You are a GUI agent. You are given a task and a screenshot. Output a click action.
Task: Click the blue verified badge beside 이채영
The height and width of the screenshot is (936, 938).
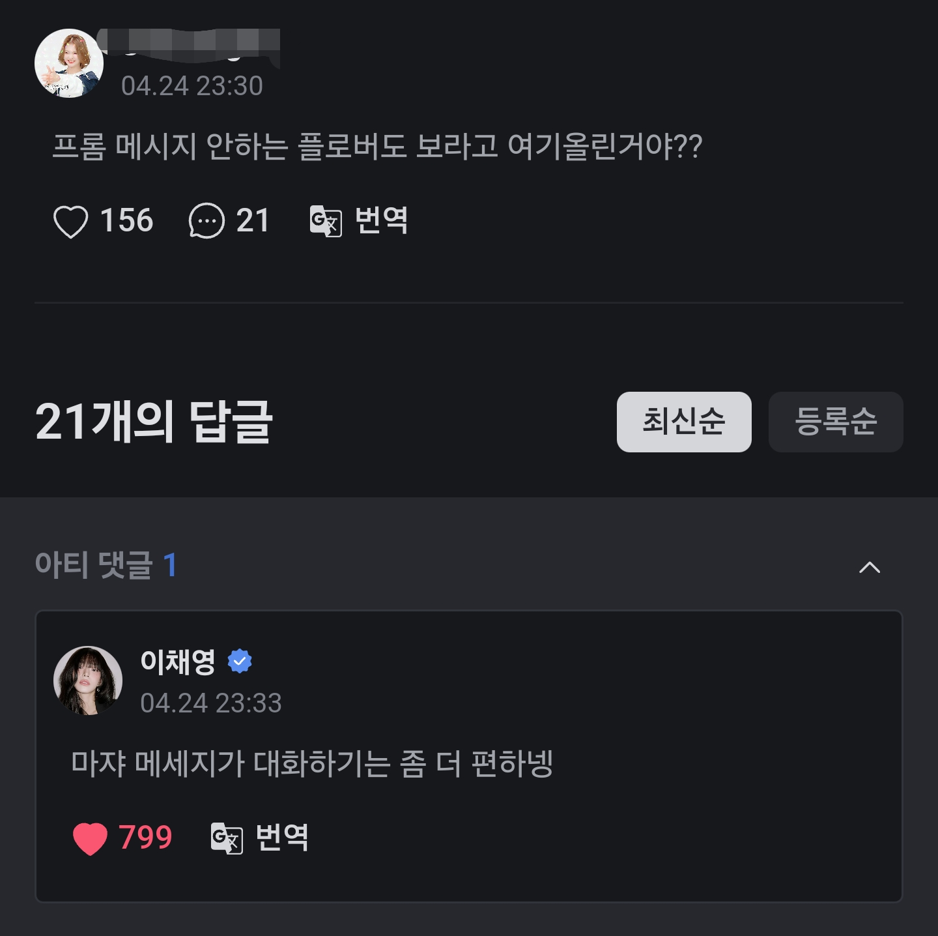[x=240, y=662]
